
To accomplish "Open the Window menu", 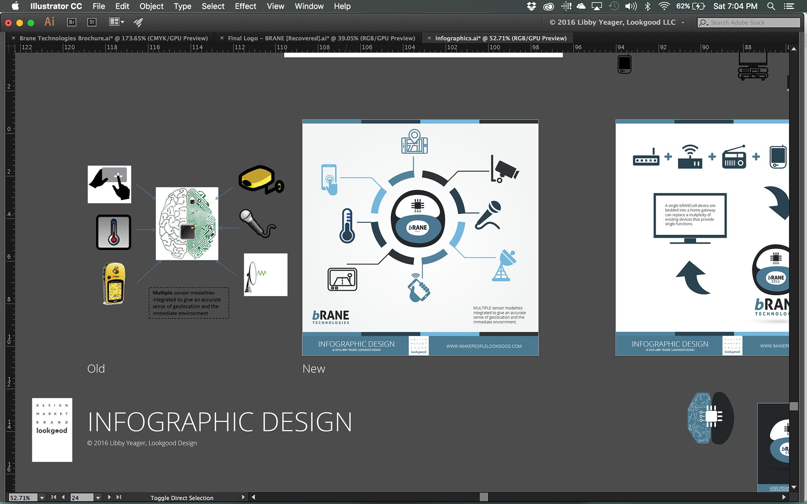I will (309, 6).
